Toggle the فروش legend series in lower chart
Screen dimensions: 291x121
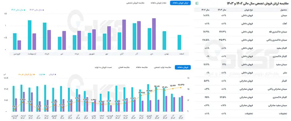pos(53,74)
